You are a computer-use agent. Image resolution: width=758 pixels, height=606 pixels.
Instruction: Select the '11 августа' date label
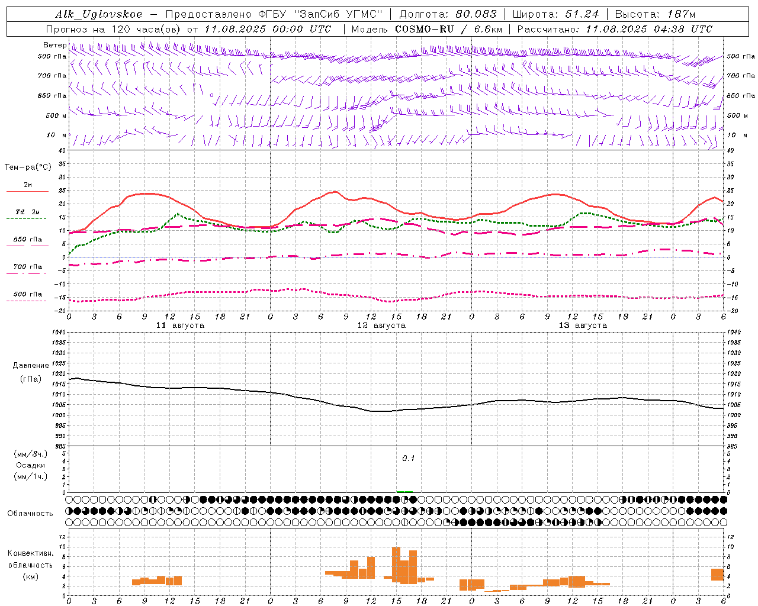pyautogui.click(x=180, y=325)
